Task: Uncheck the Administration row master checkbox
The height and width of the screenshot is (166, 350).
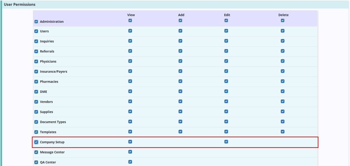Action: (x=36, y=22)
